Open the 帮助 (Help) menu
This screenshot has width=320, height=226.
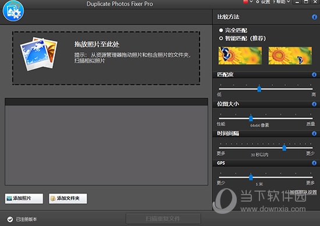click(x=282, y=2)
